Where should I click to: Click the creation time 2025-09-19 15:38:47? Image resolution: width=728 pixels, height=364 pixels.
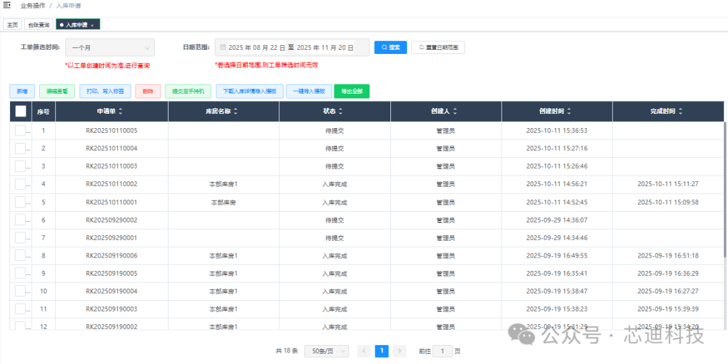pos(557,291)
